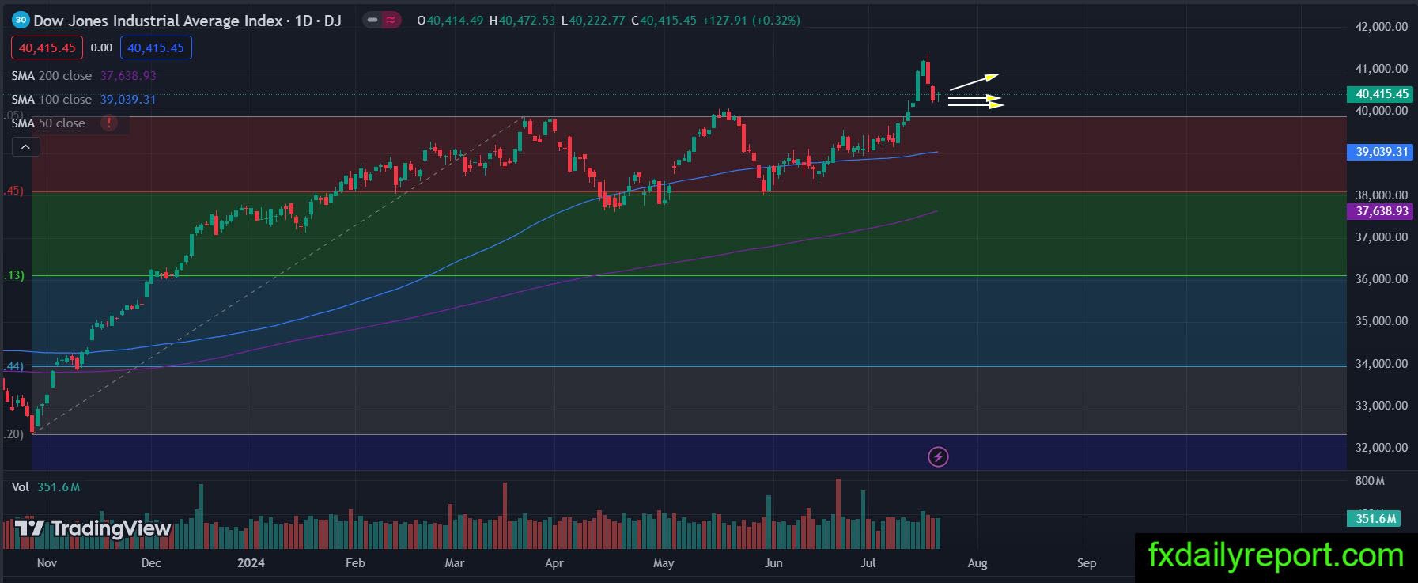Viewport: 1418px width, 583px height.
Task: Click the Nov label on time axis
Action: click(47, 563)
